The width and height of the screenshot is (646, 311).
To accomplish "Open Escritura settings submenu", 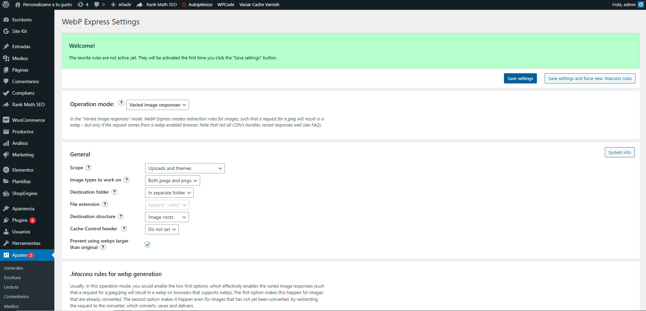I will pos(12,277).
